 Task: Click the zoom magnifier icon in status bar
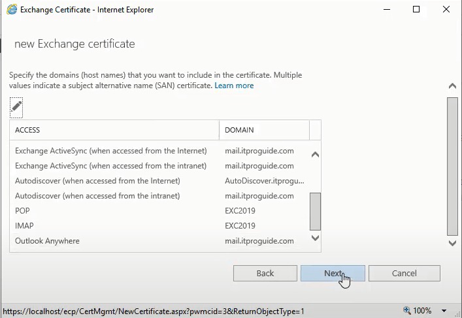pos(407,310)
